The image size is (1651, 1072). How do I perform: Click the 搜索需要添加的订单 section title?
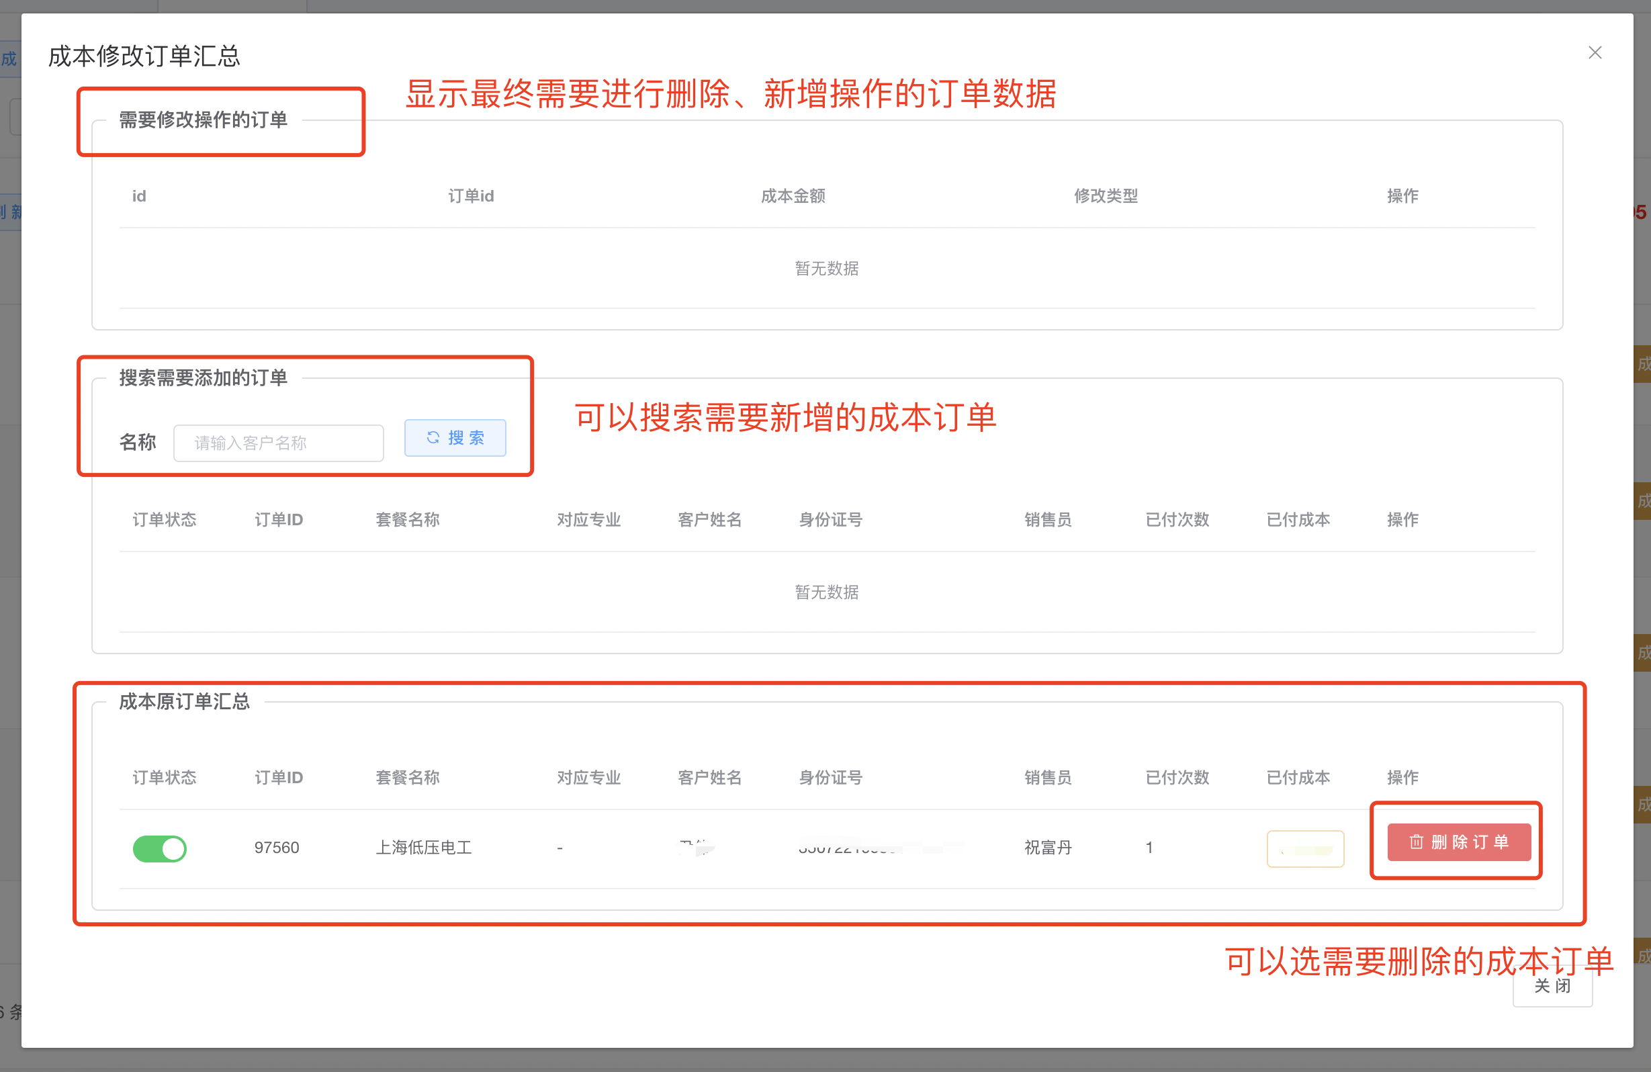pos(203,377)
